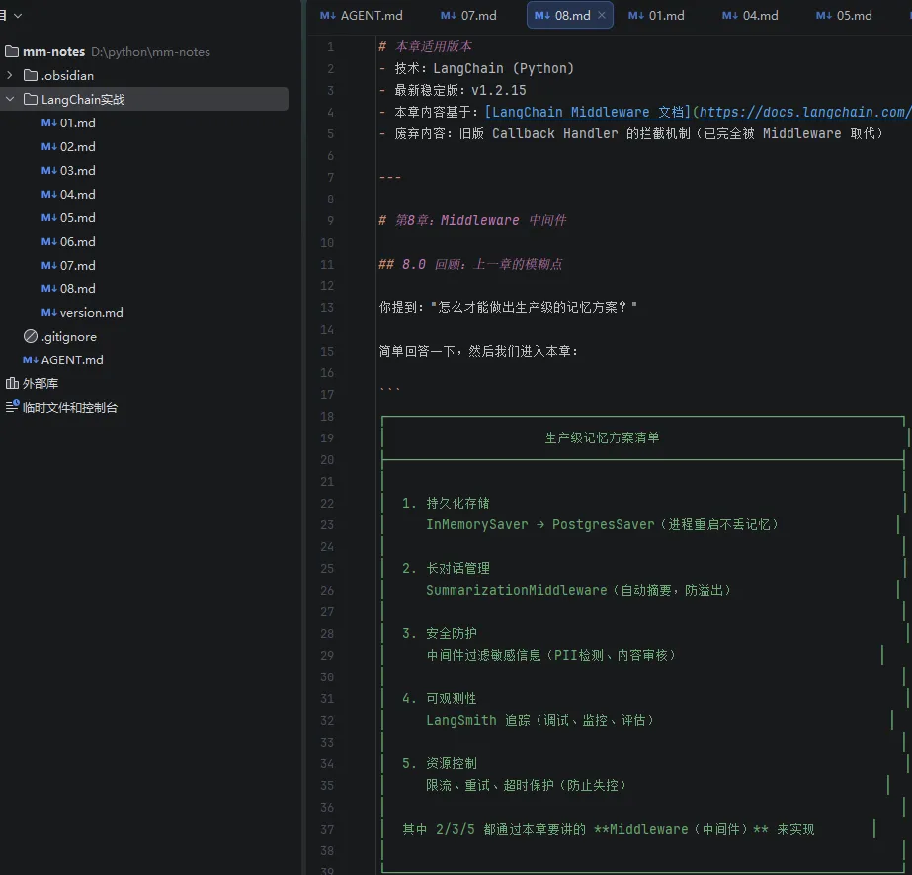Click the markdown icon beside 06.md in tree
Viewport: 912px width, 875px height.
[x=48, y=242]
